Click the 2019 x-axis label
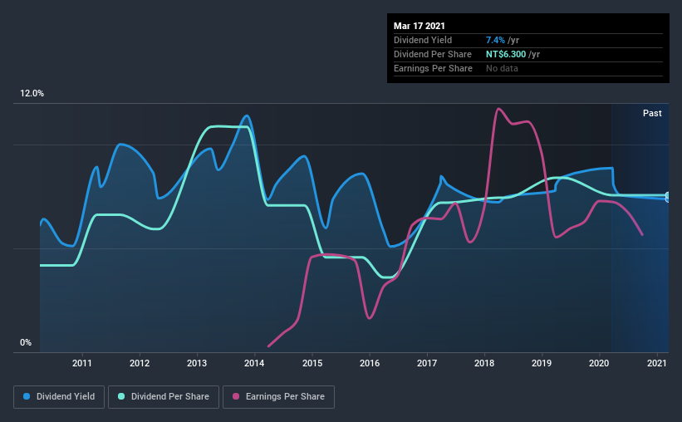The width and height of the screenshot is (682, 422). click(x=542, y=363)
